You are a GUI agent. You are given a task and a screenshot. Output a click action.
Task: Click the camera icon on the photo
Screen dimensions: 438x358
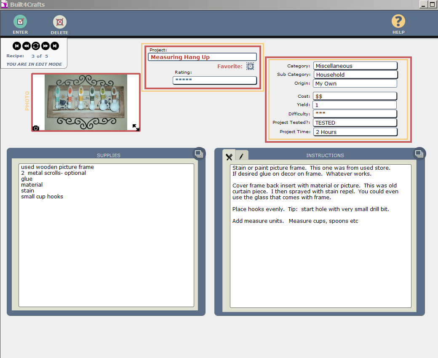point(36,128)
